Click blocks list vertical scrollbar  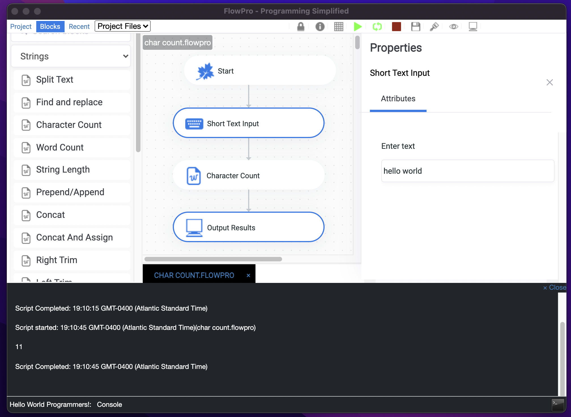[x=138, y=93]
